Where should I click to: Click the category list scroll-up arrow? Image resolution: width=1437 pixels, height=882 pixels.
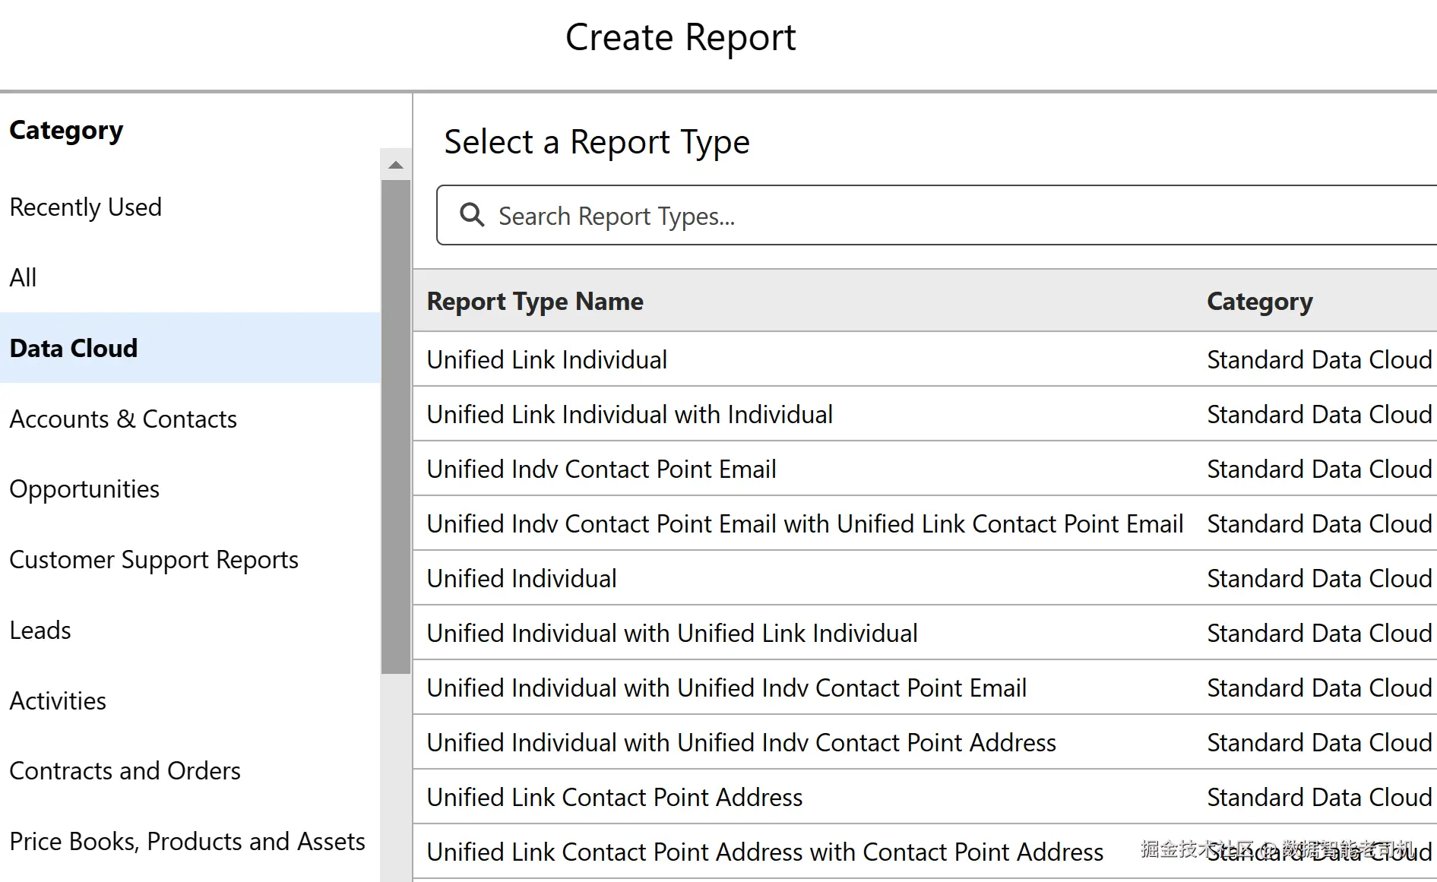coord(396,165)
